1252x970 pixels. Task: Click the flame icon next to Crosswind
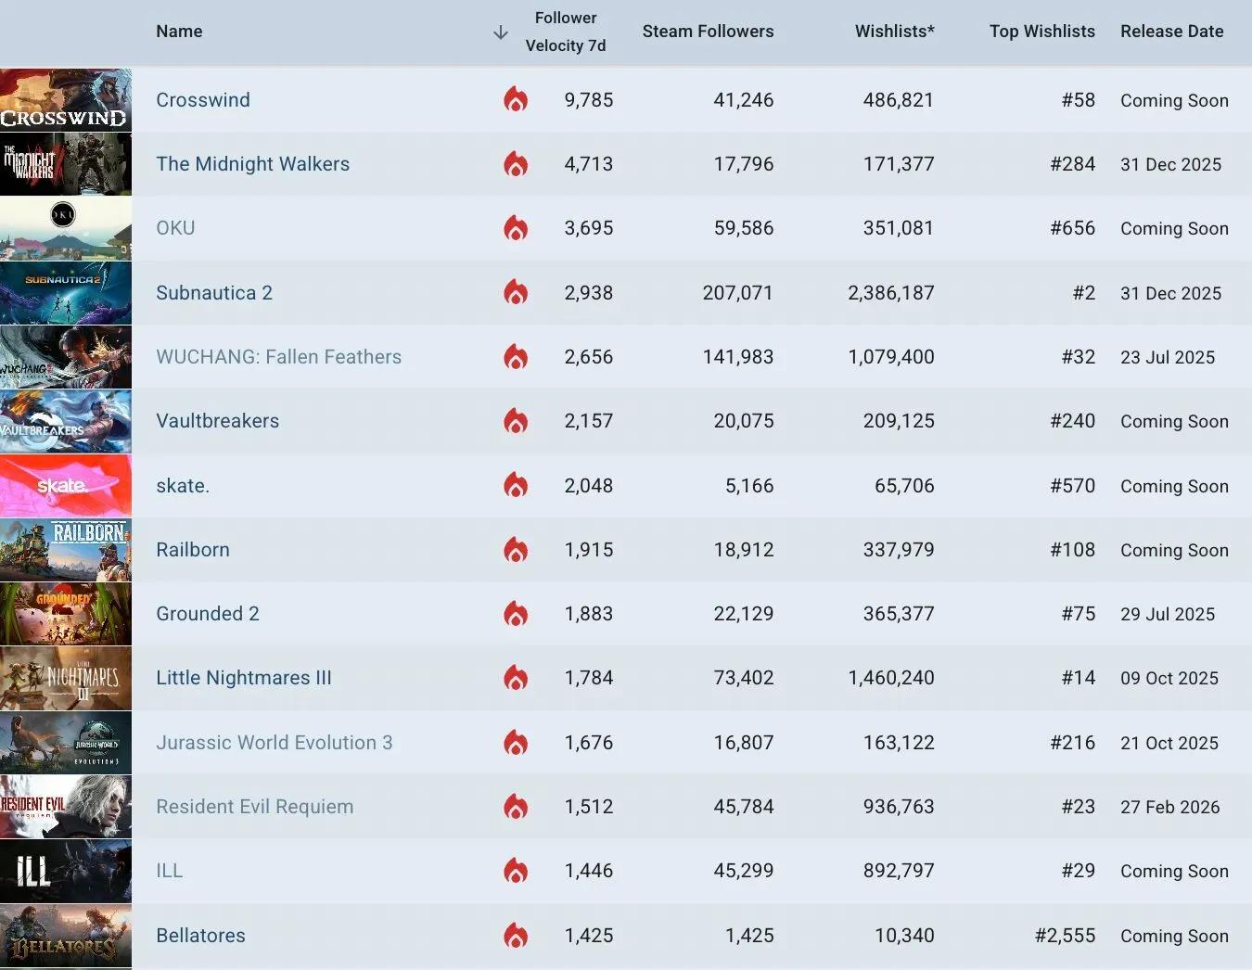517,100
